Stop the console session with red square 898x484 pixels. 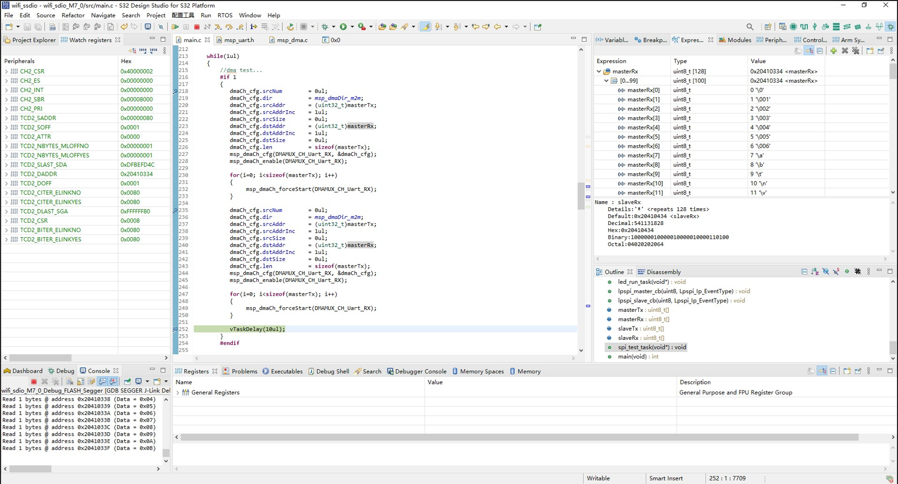tap(34, 381)
